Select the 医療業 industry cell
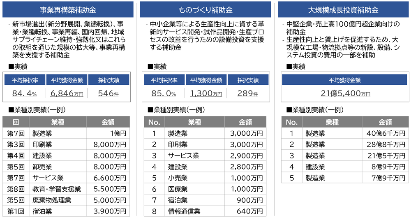The image size is (411, 218). pyautogui.click(x=194, y=189)
